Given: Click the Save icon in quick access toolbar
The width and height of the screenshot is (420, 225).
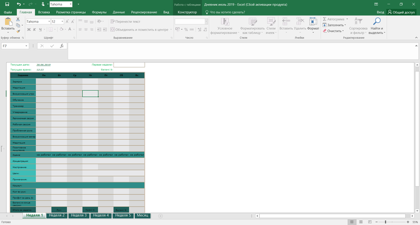Looking at the screenshot, I should (x=7, y=4).
